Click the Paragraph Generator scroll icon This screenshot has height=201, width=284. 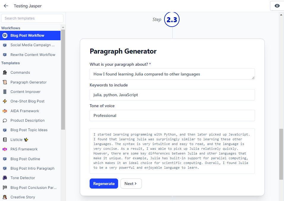5,82
